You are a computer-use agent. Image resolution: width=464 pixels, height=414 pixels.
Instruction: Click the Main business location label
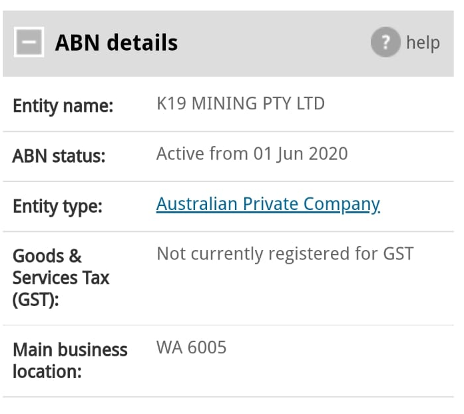[x=70, y=361]
